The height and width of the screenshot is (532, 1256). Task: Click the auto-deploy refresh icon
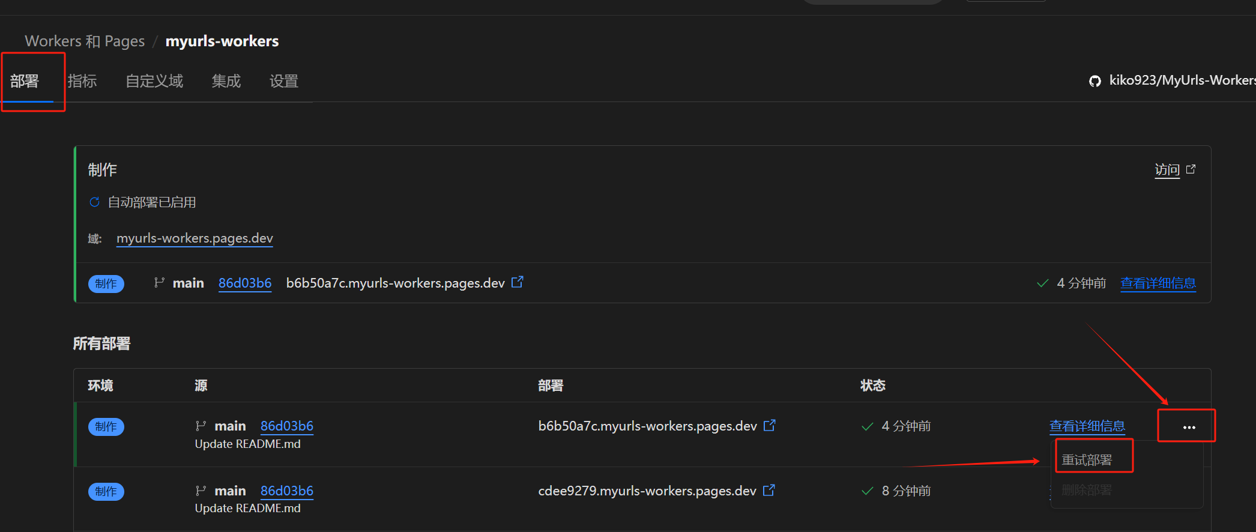tap(94, 202)
